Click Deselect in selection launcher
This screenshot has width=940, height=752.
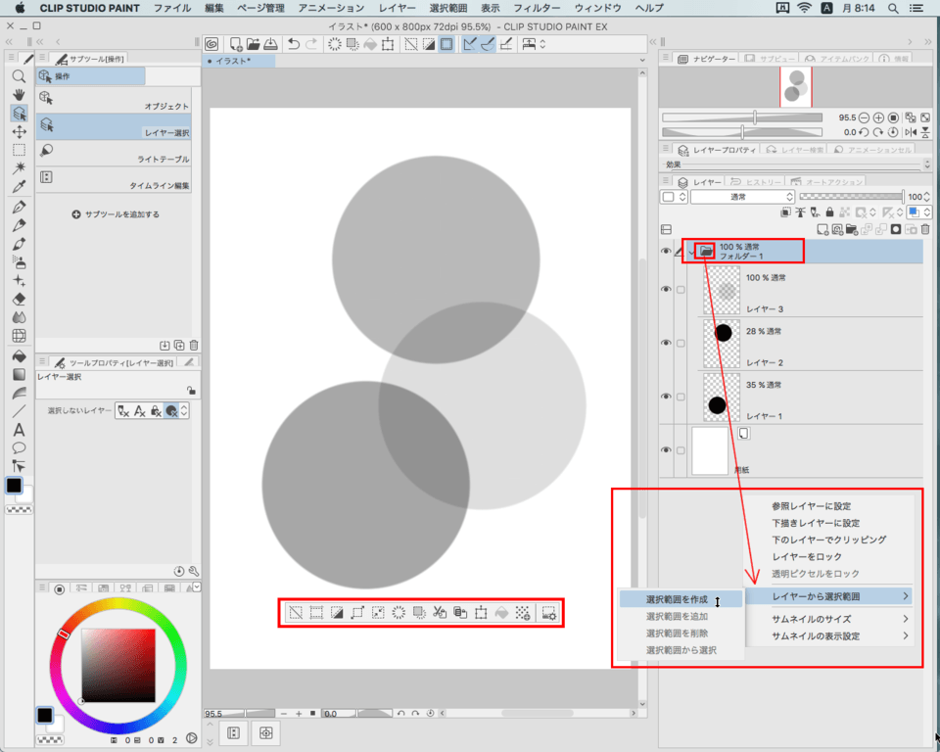(296, 613)
